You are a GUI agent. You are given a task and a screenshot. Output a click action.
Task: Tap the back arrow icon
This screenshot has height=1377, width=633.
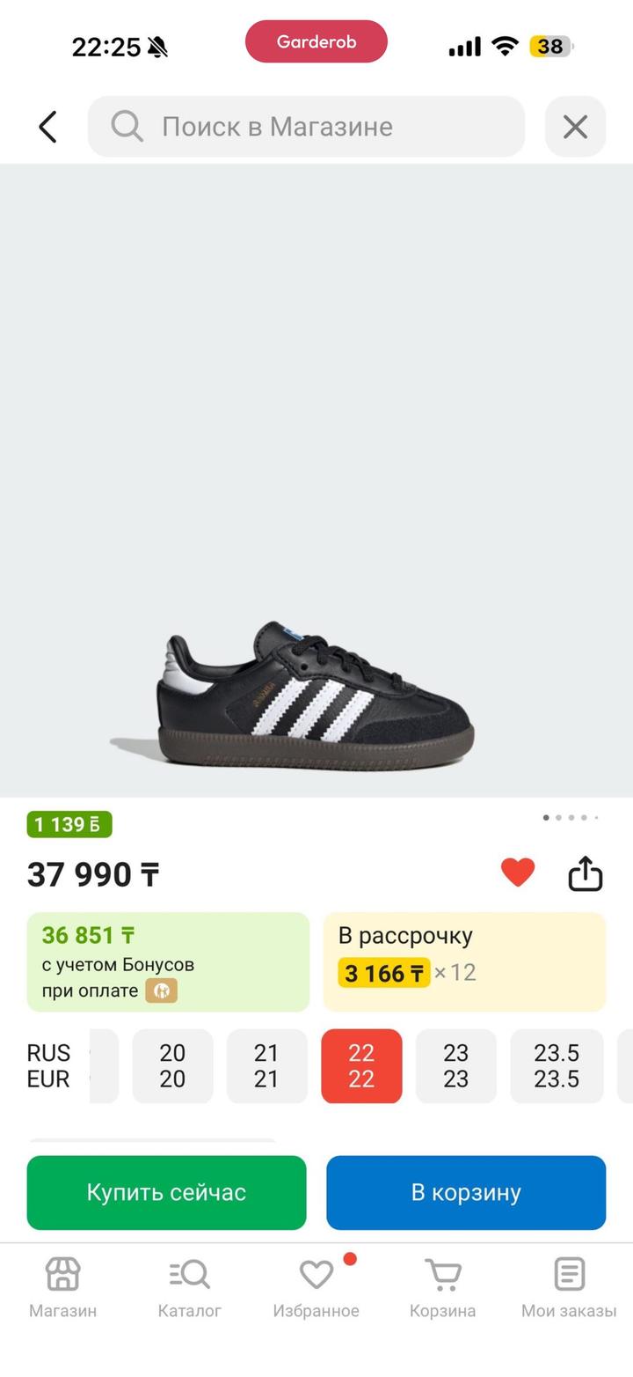coord(48,127)
